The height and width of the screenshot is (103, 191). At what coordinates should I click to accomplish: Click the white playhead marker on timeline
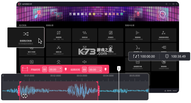[x=119, y=69]
